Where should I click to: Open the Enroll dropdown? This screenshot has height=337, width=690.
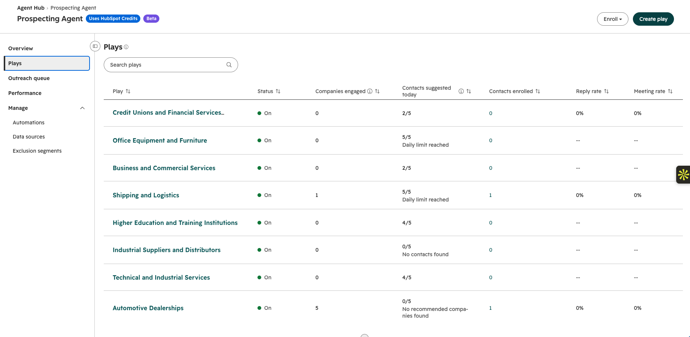[613, 19]
